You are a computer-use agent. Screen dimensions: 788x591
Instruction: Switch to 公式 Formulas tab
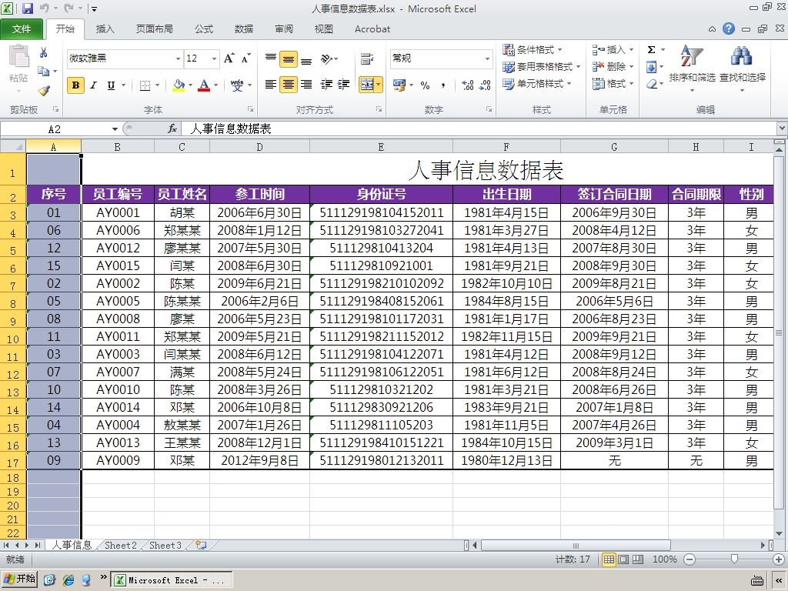(203, 28)
